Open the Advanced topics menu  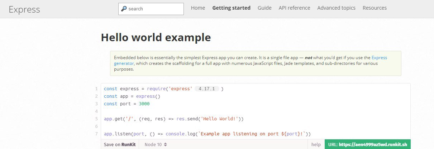coord(337,8)
